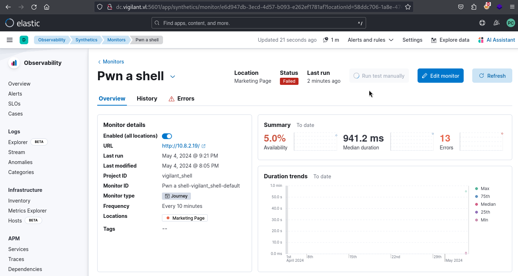Screen dimensions: 518x276
Task: Open Metrics Explorer in the sidebar
Action: point(28,211)
